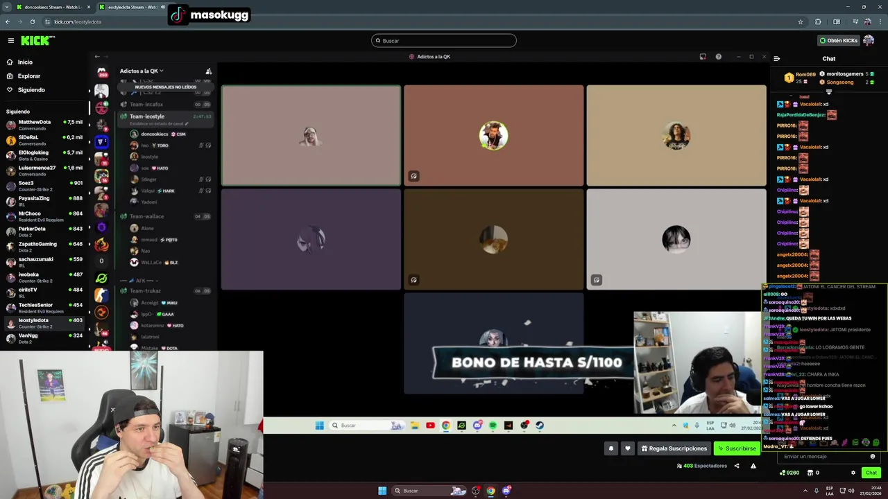Open site information icon in address bar

pos(47,21)
